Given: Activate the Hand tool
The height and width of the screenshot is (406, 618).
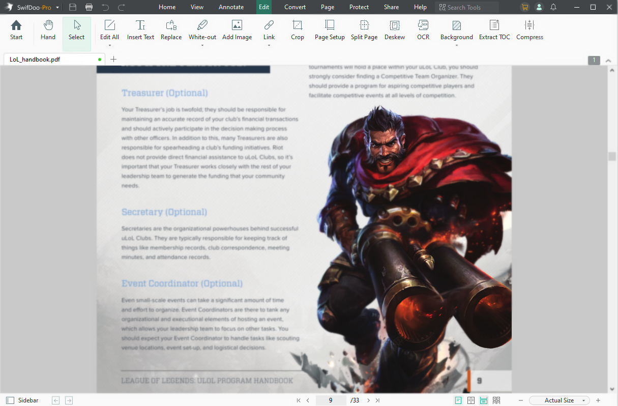Looking at the screenshot, I should tap(48, 30).
